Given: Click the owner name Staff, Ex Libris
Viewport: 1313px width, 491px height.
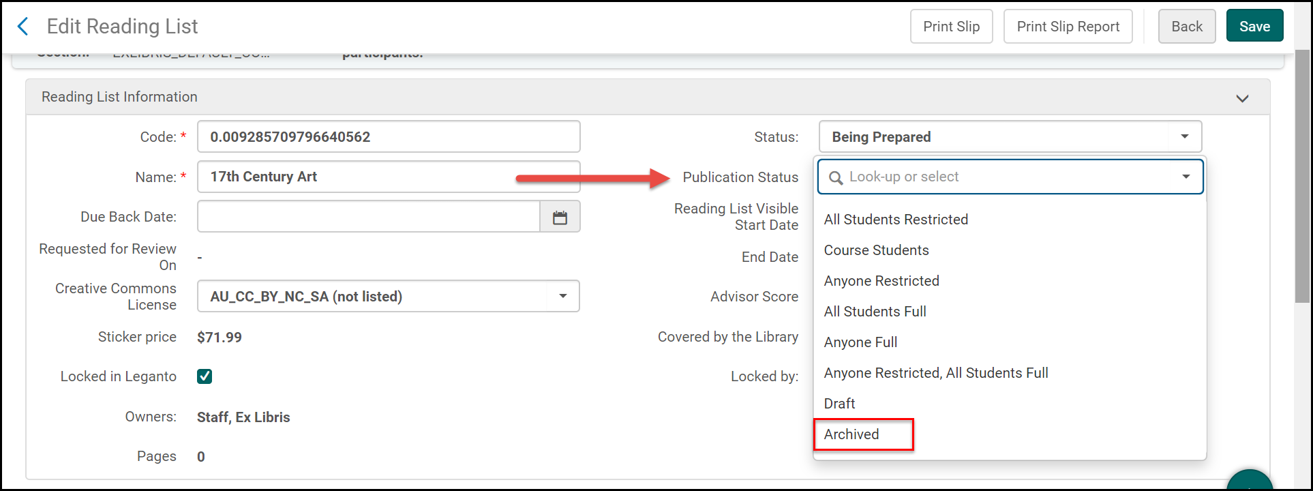Looking at the screenshot, I should point(243,417).
